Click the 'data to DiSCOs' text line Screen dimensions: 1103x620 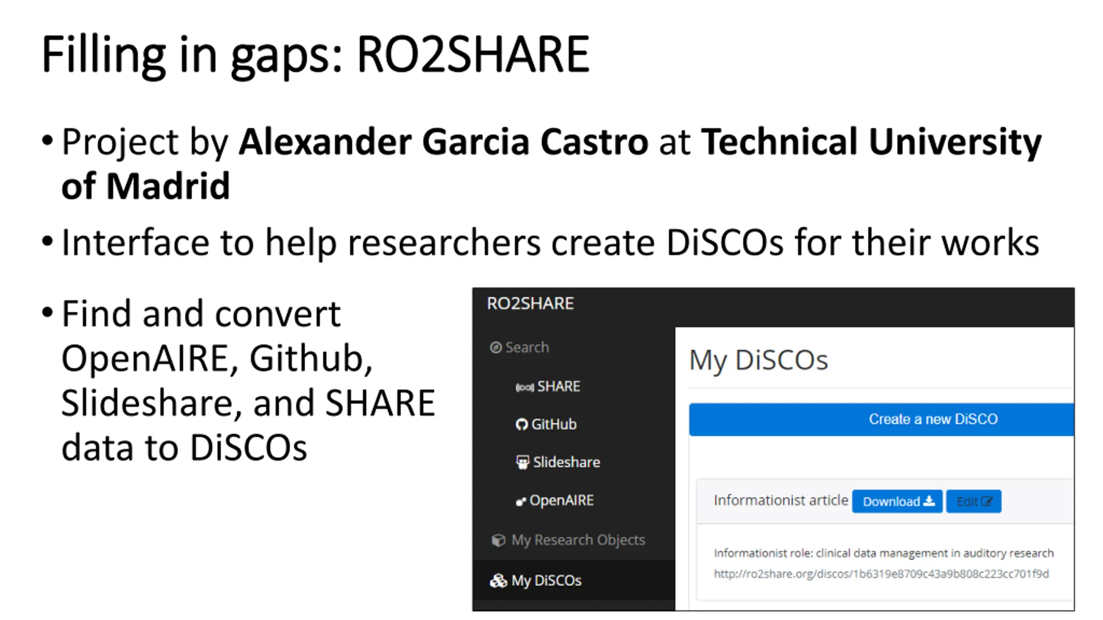[x=184, y=448]
